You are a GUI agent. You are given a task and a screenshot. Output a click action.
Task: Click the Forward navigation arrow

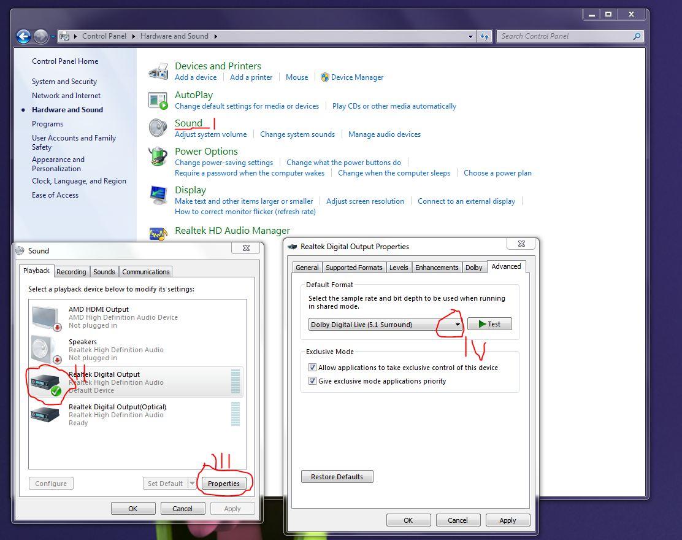(x=40, y=37)
